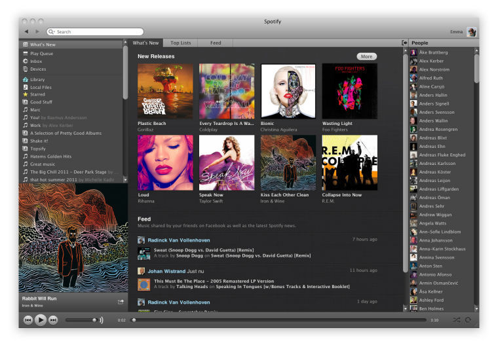Click the play button

click(x=41, y=320)
